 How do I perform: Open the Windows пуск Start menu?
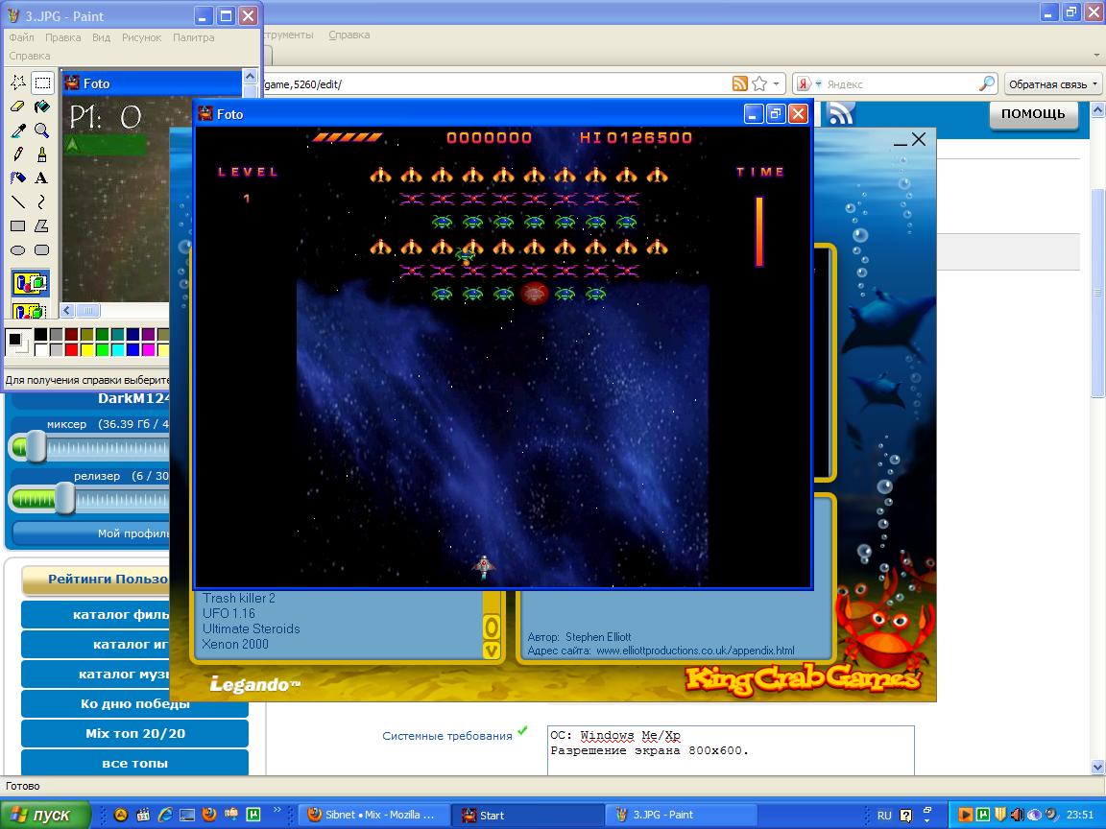click(x=45, y=815)
